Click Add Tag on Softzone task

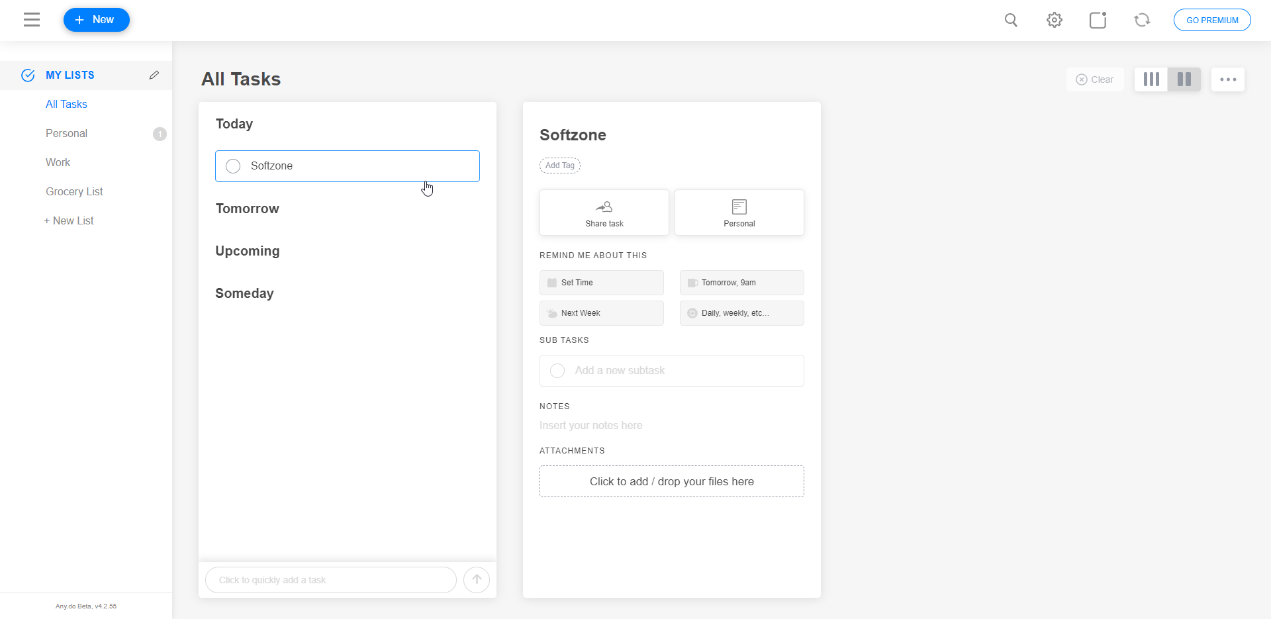pos(560,166)
